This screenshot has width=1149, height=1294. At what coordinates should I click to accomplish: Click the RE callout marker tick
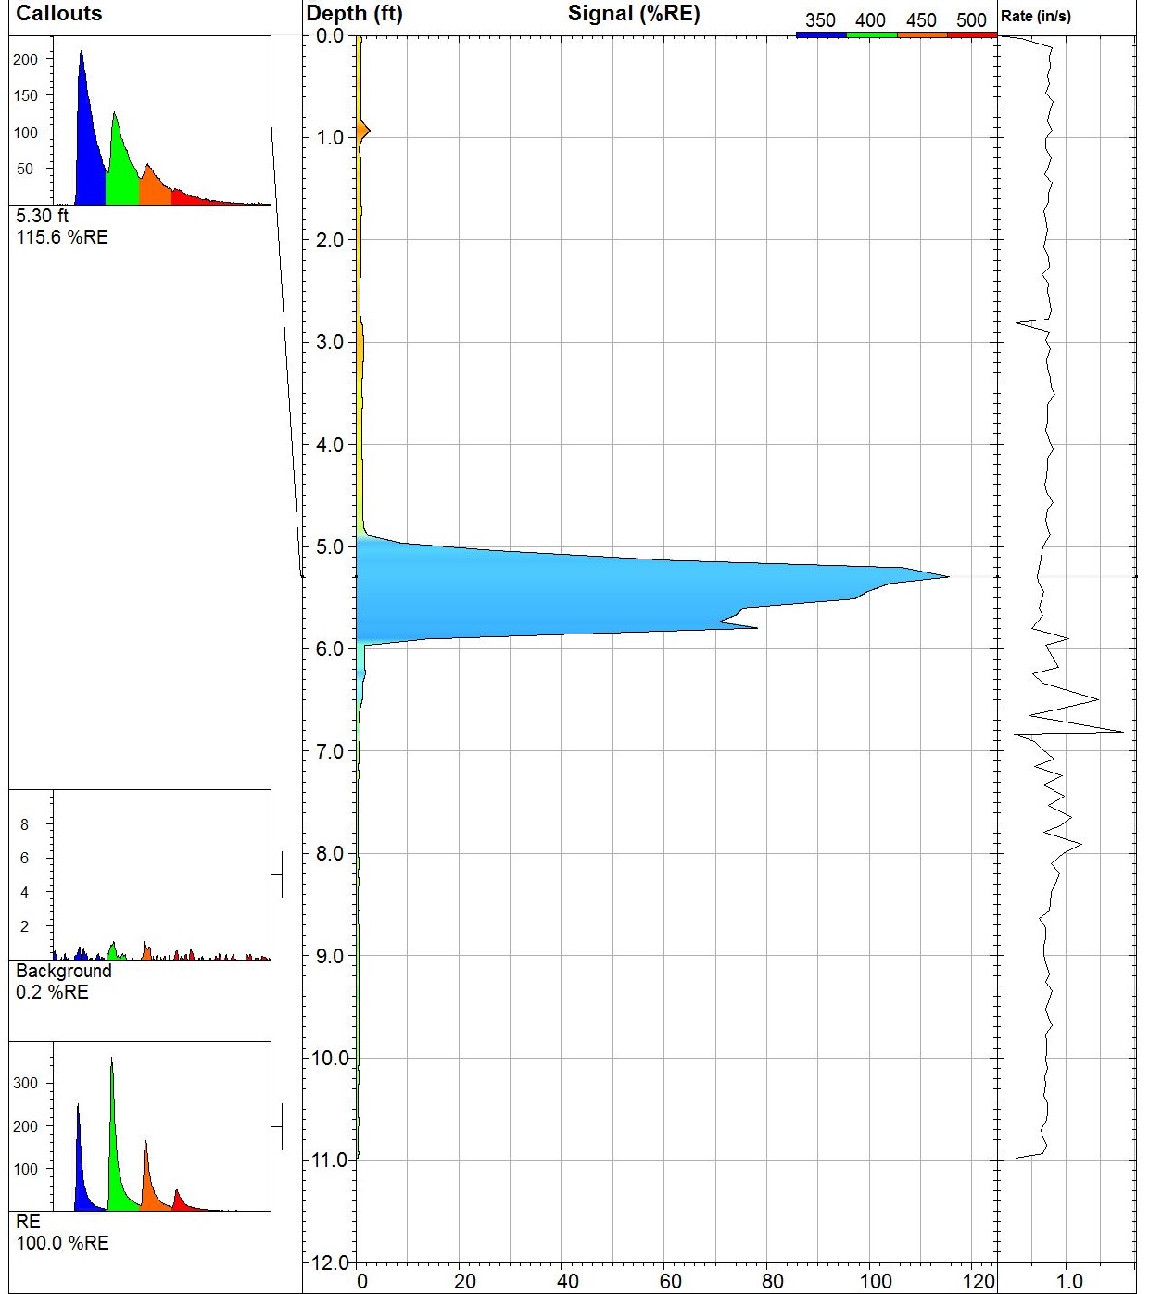tap(277, 1126)
